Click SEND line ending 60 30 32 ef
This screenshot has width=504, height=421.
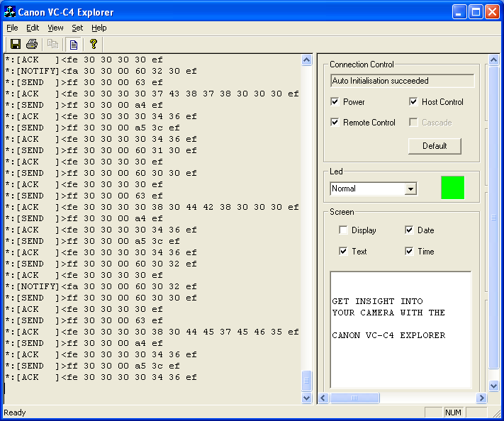point(101,264)
